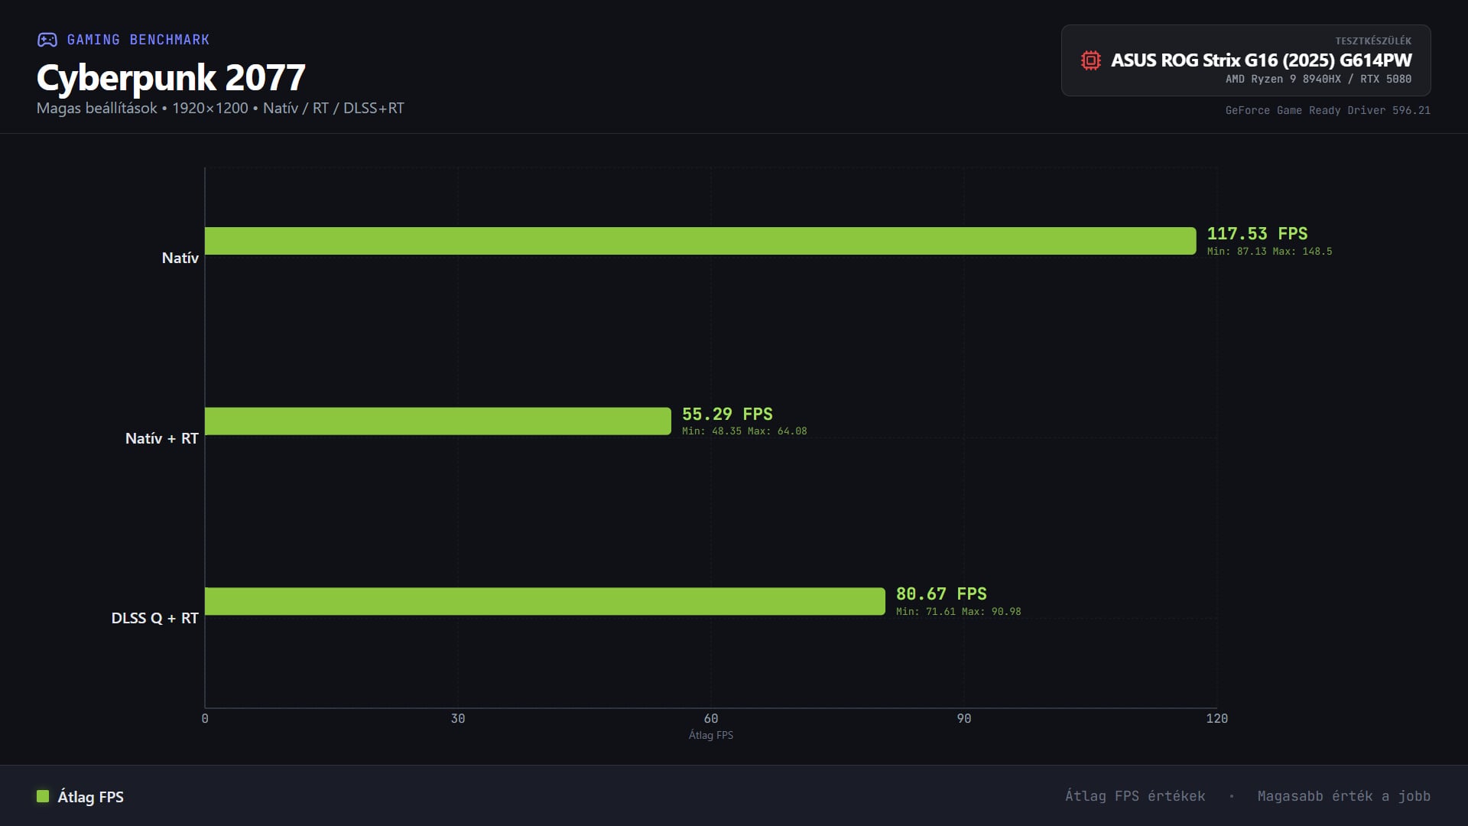Viewport: 1468px width, 826px height.
Task: Click the Natív + RT axis label
Action: [x=161, y=438]
